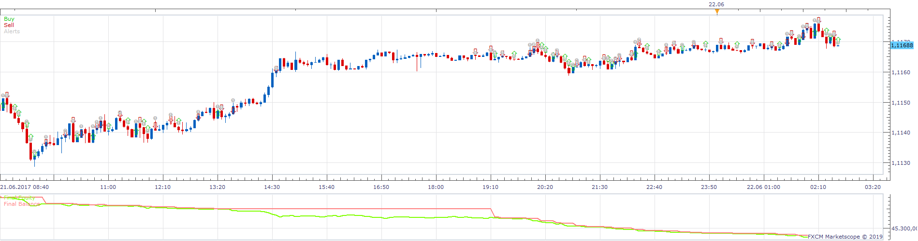The image size is (918, 241).
Task: Click the 15:40 time axis label
Action: coord(326,187)
